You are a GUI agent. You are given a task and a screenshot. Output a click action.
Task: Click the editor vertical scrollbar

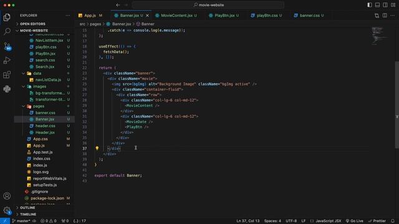coord(397,105)
